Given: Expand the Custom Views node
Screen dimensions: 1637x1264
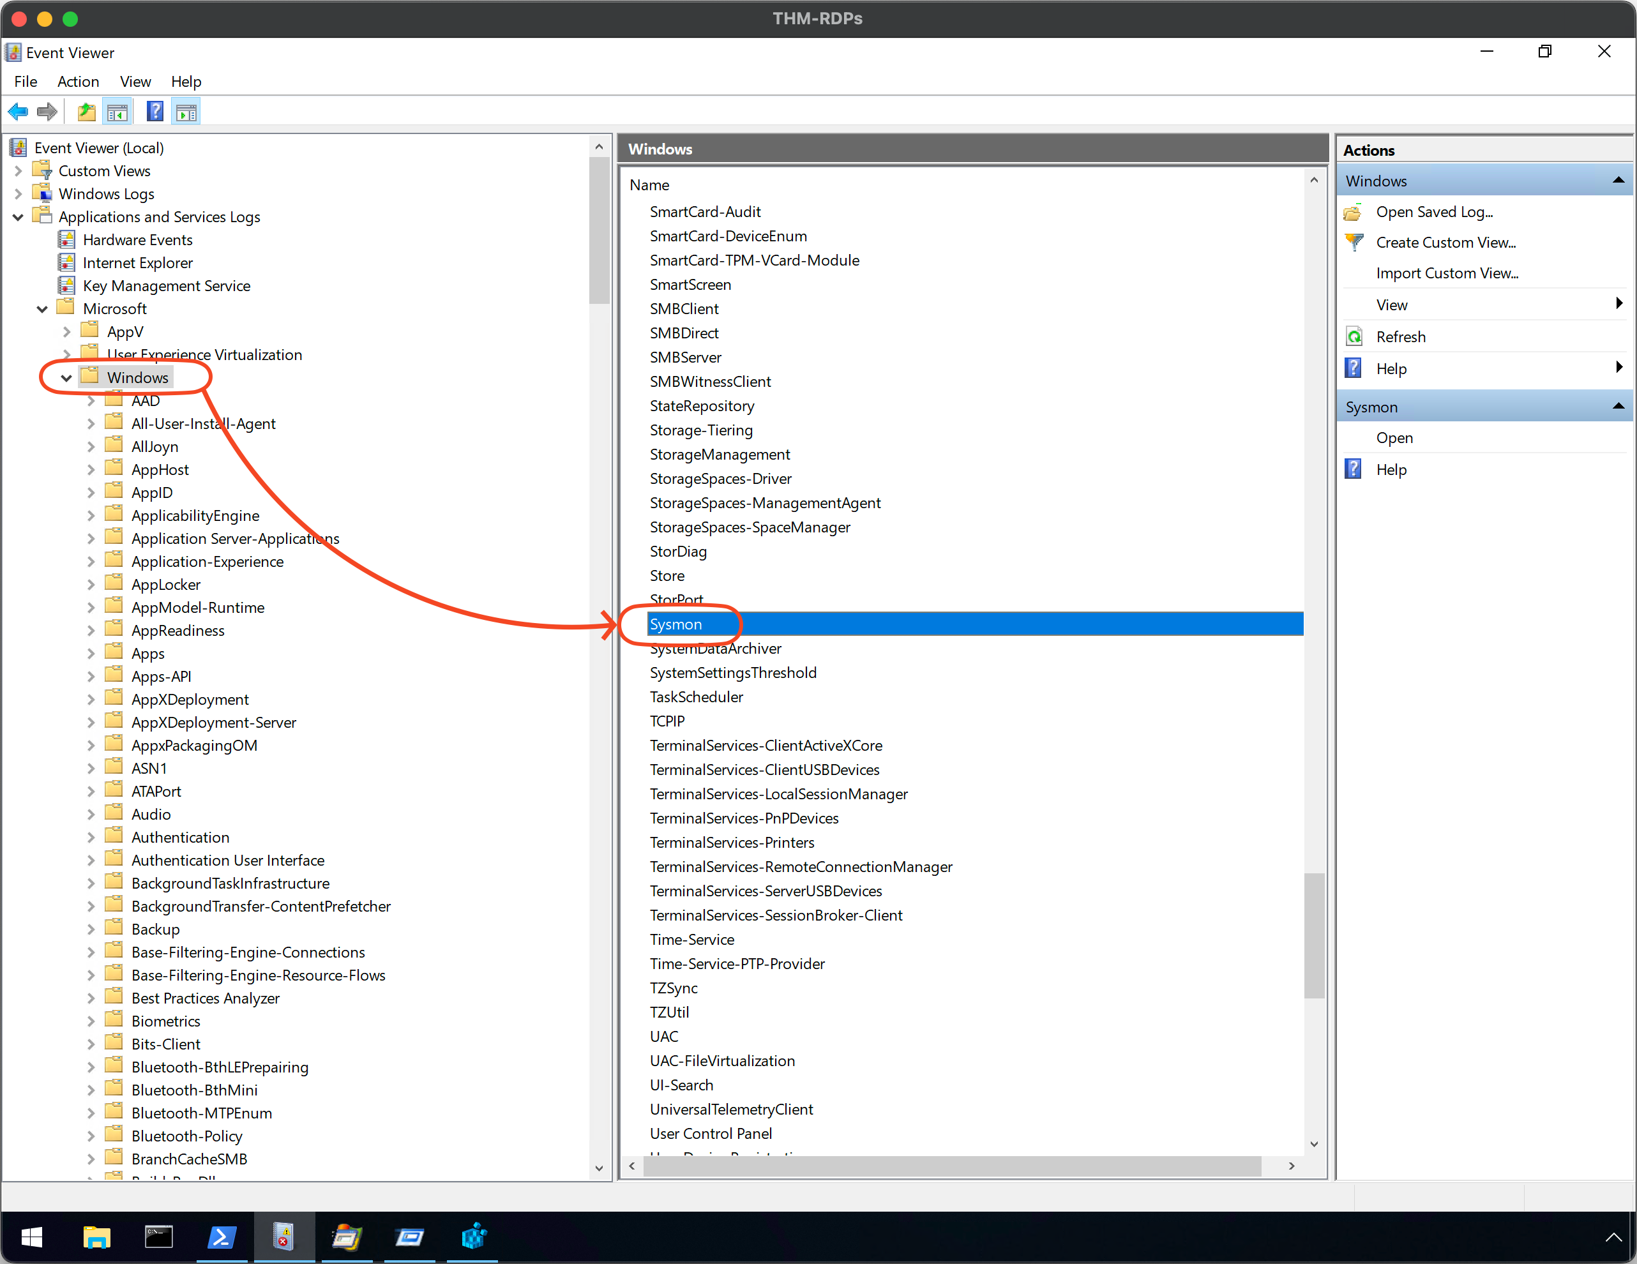Looking at the screenshot, I should coord(18,172).
